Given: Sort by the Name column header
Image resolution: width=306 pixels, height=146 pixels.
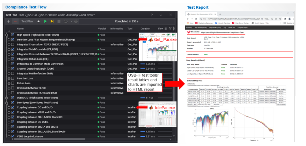Looking at the screenshot, I should click(x=20, y=29).
